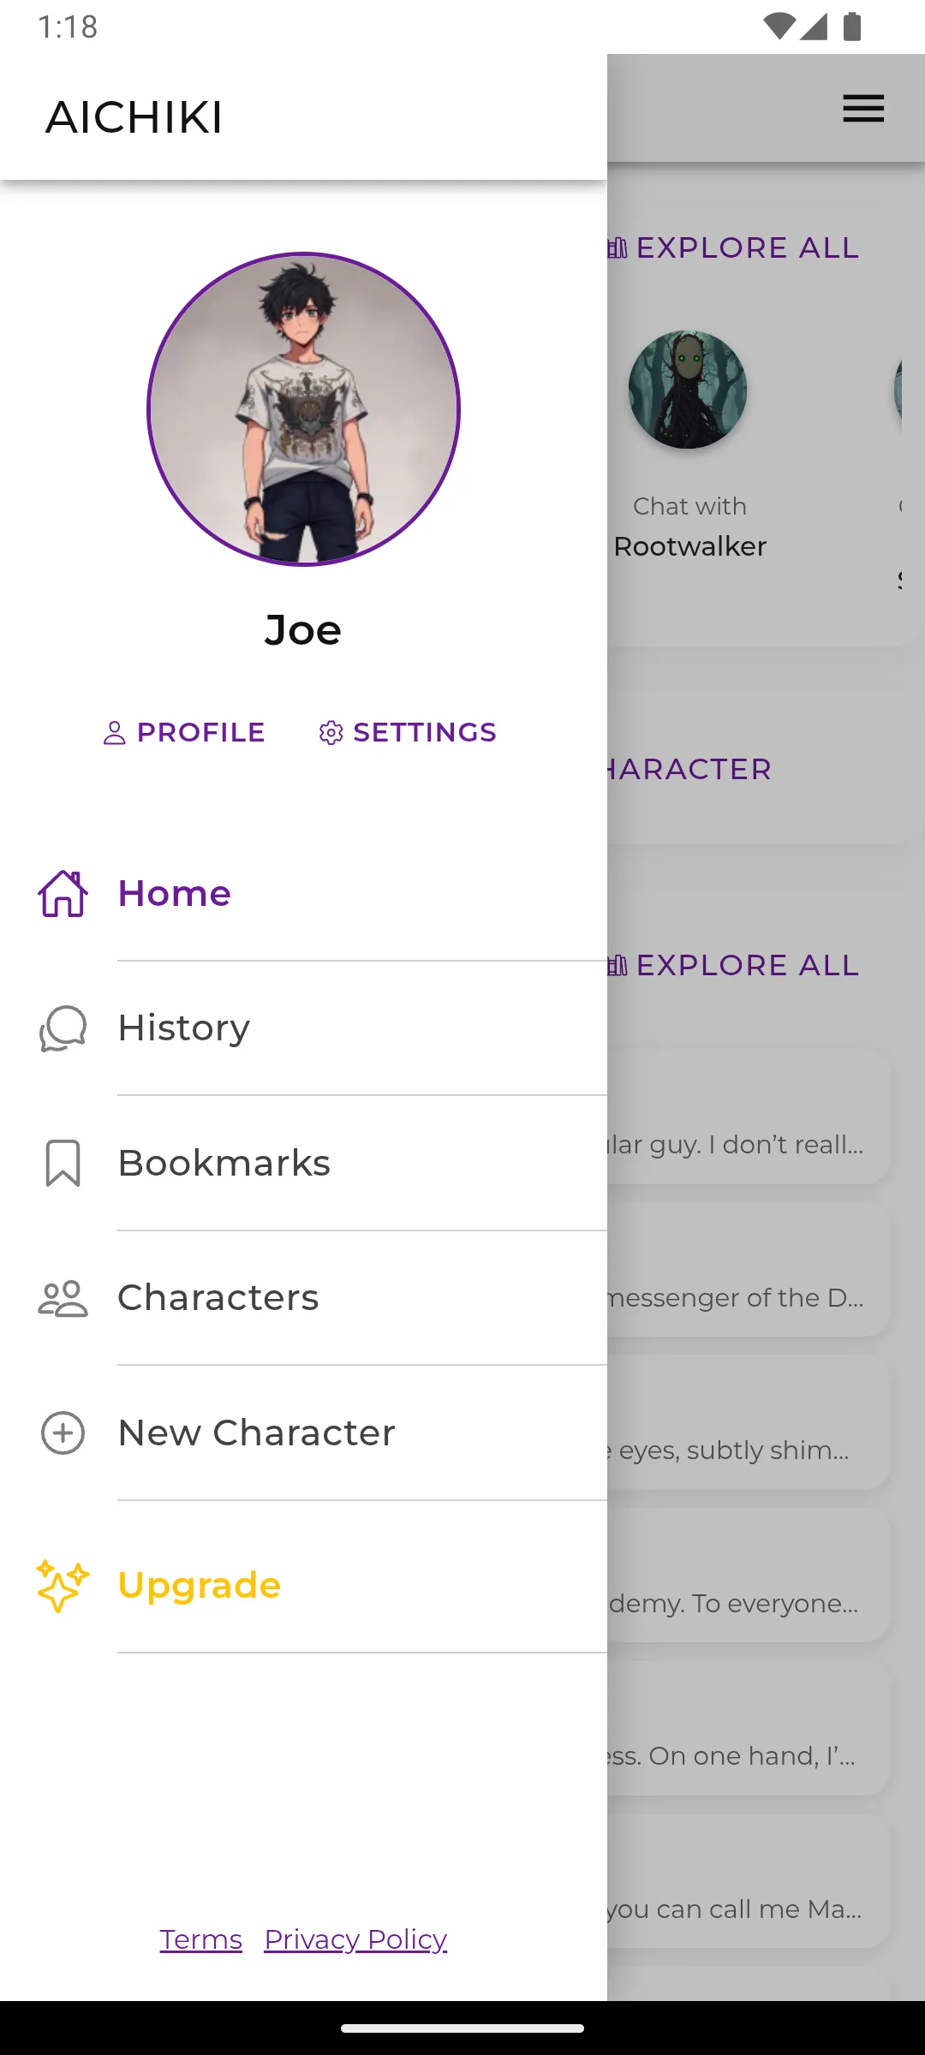The width and height of the screenshot is (925, 2055).
Task: Tap Joe's profile avatar picture
Action: pyautogui.click(x=303, y=409)
